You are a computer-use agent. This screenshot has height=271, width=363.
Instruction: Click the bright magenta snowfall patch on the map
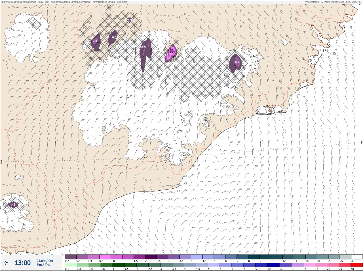click(171, 54)
